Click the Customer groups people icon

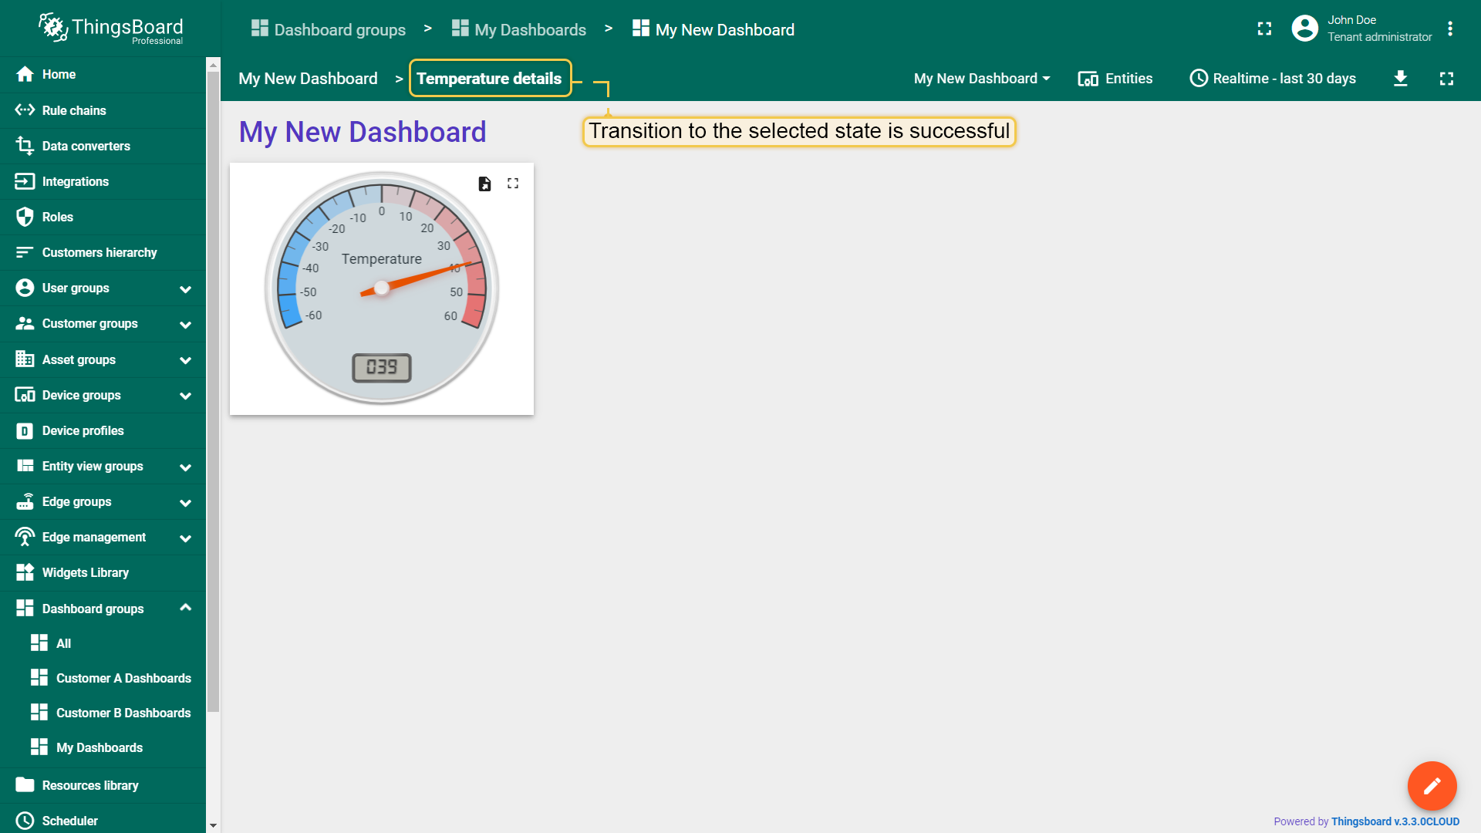[25, 323]
